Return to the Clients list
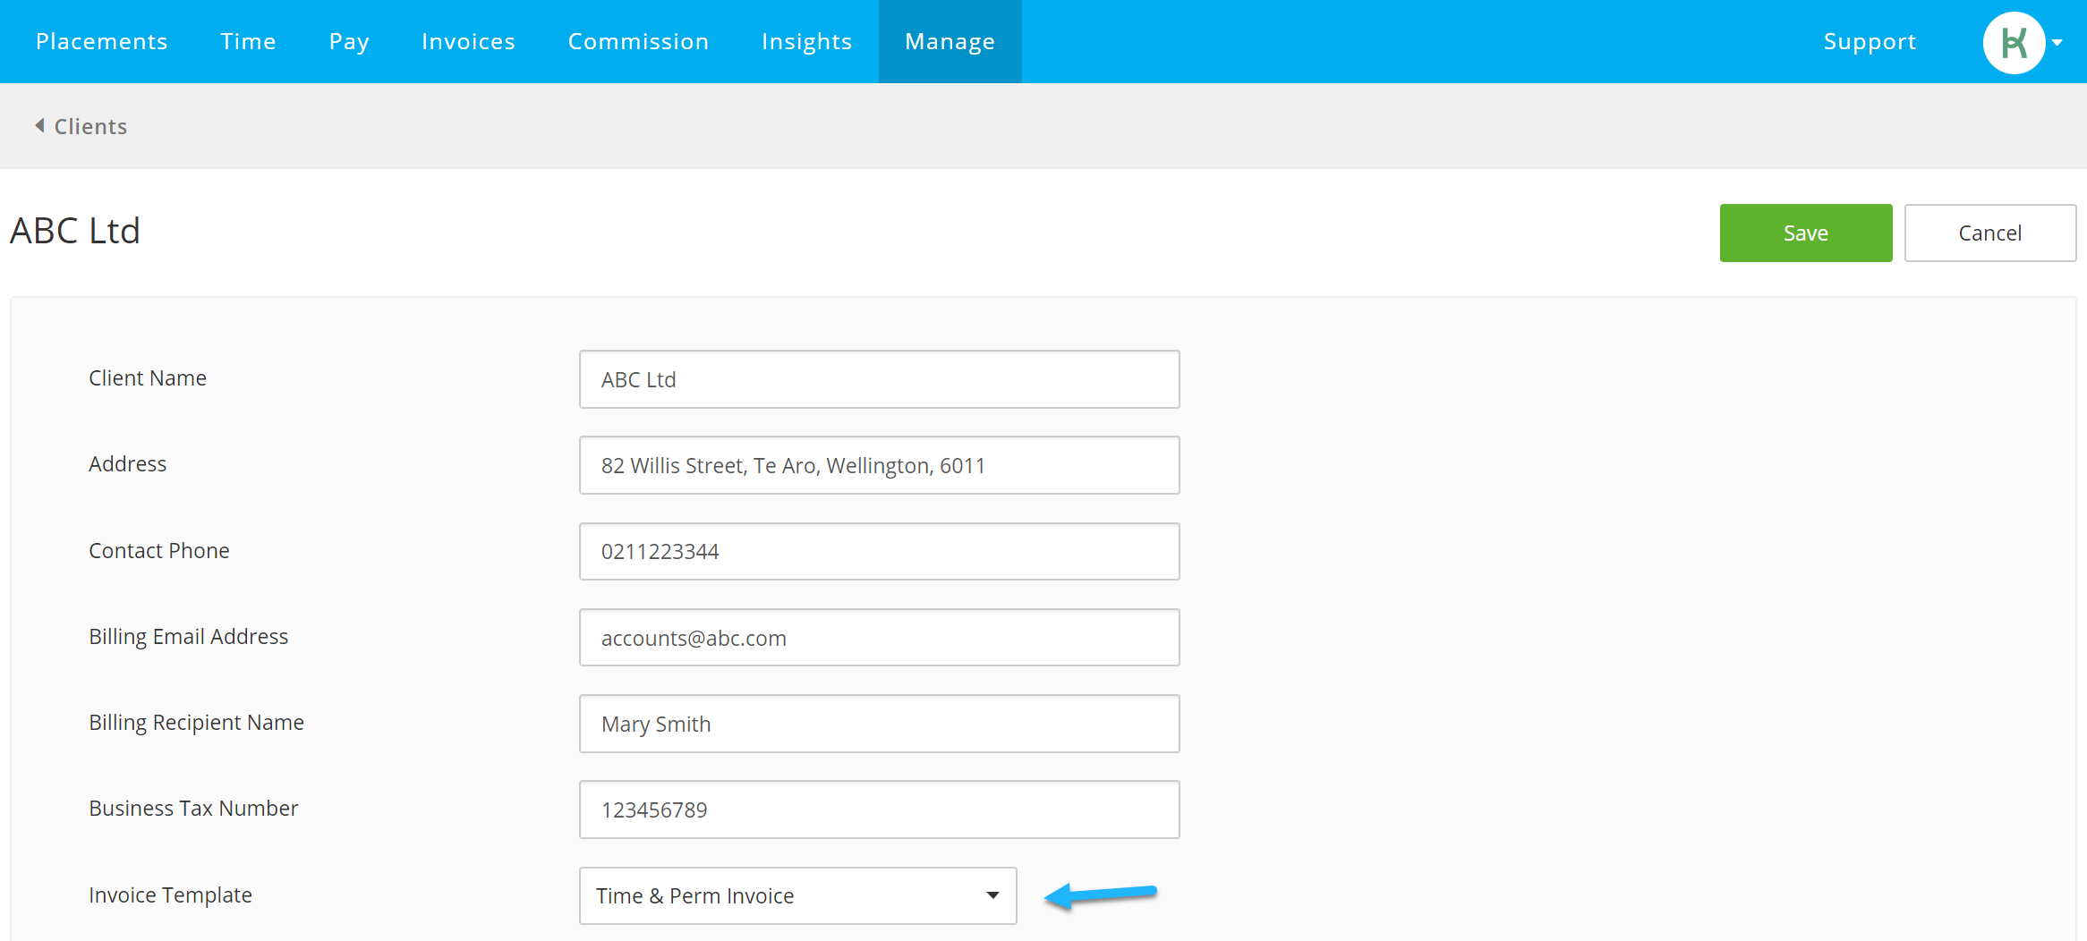Image resolution: width=2087 pixels, height=941 pixels. (90, 126)
